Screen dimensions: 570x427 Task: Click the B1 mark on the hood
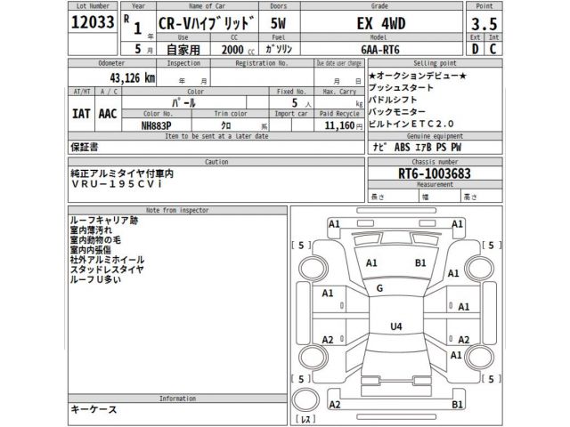tap(420, 263)
